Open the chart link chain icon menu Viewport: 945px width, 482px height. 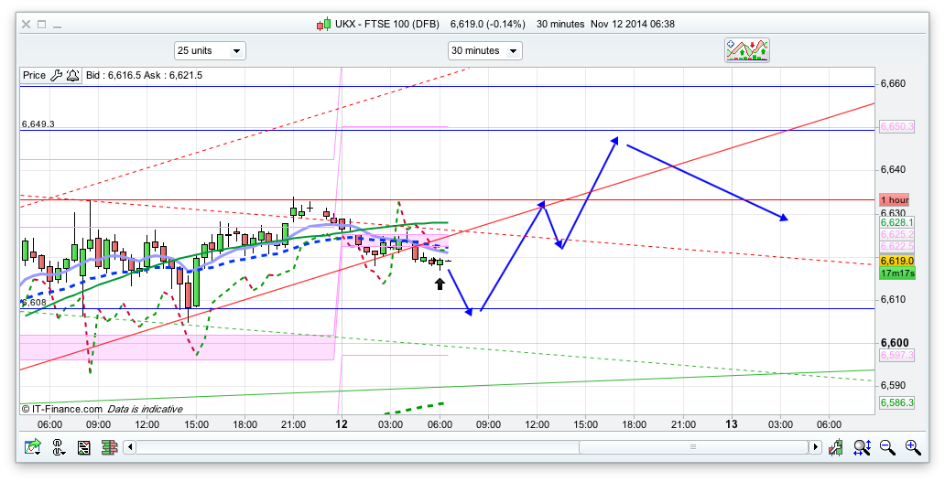coord(59,447)
